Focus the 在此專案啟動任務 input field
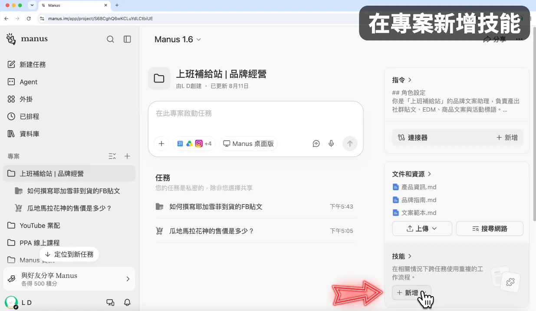 point(255,113)
